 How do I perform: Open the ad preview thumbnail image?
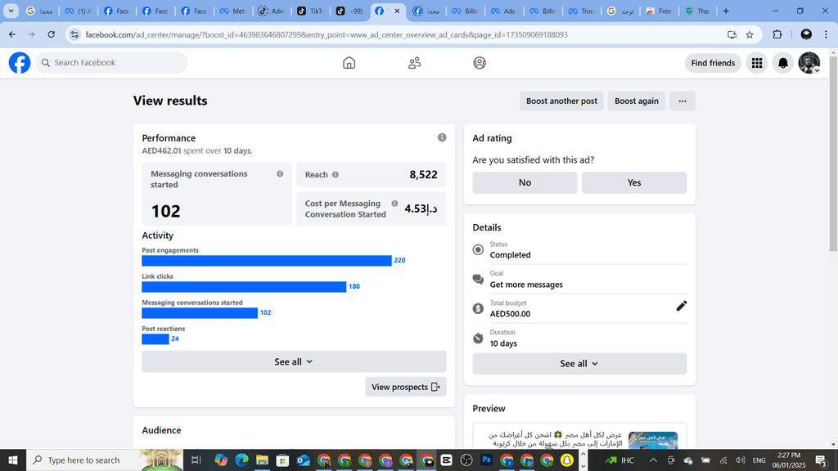653,440
